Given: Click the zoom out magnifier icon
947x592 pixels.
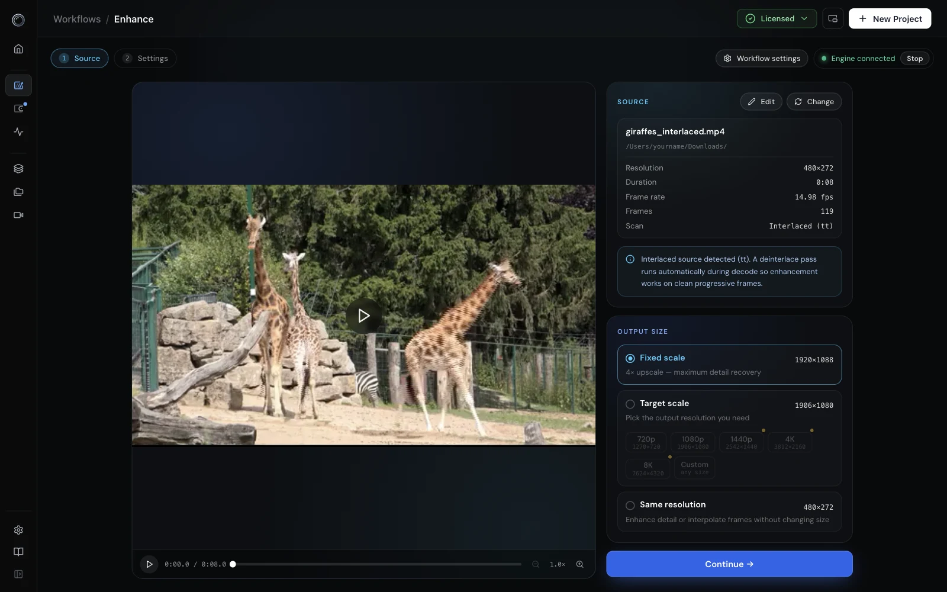Looking at the screenshot, I should tap(536, 564).
